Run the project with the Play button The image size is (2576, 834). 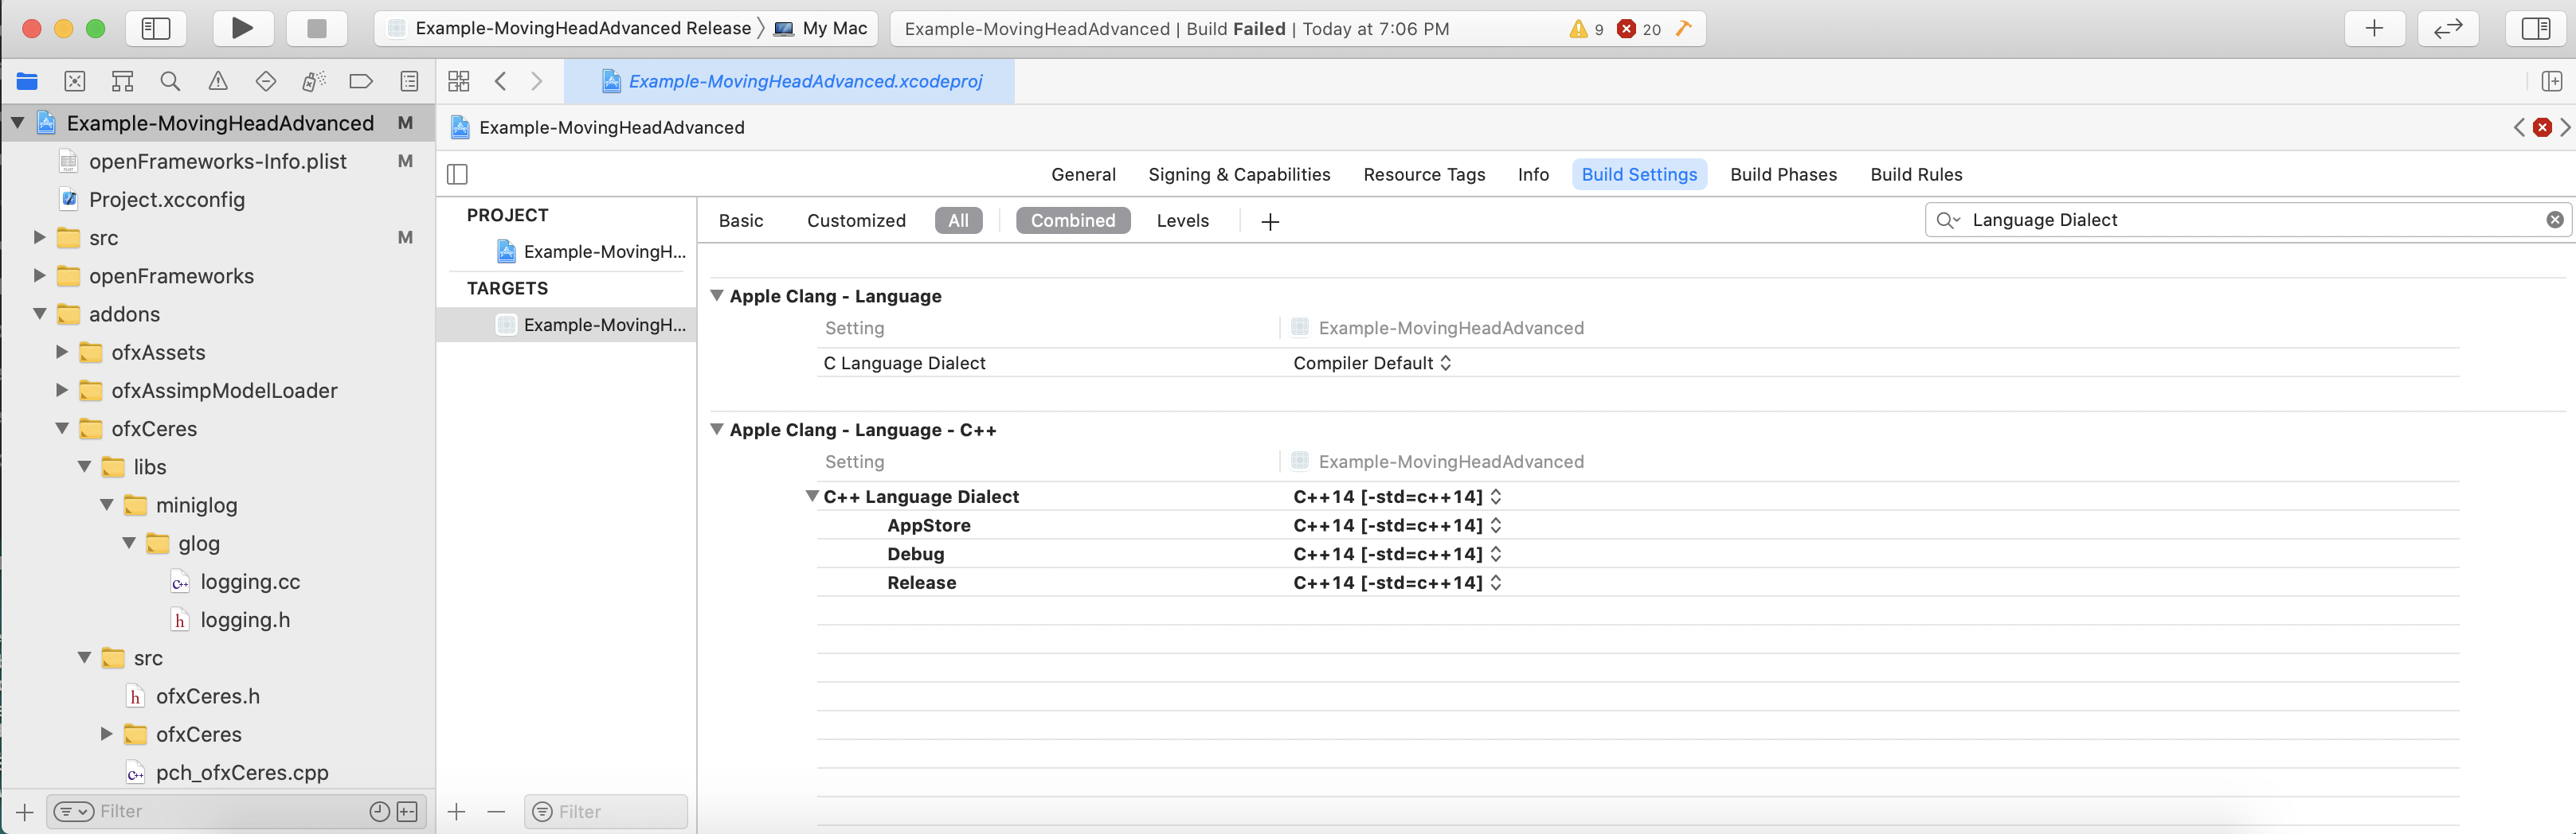click(242, 28)
